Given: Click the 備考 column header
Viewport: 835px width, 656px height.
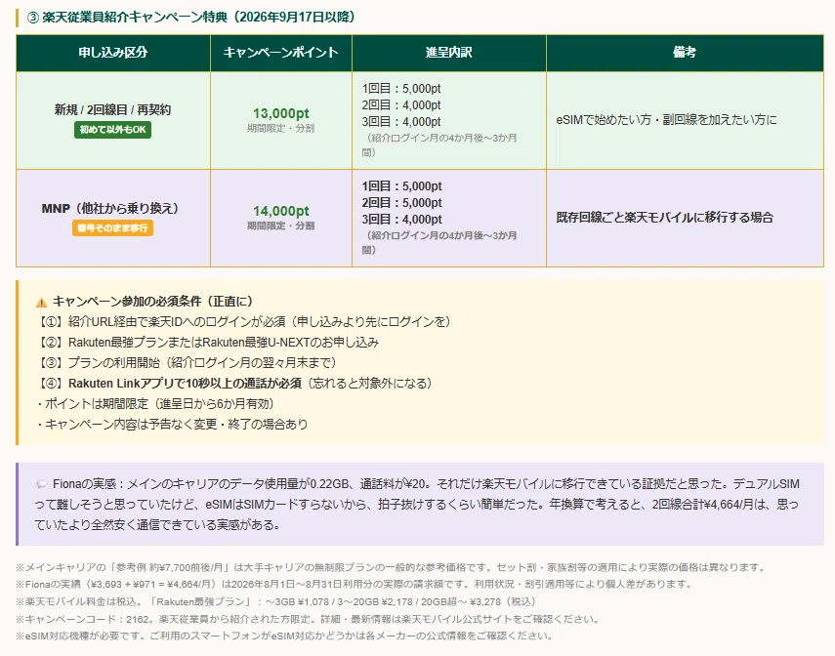Looking at the screenshot, I should point(685,52).
